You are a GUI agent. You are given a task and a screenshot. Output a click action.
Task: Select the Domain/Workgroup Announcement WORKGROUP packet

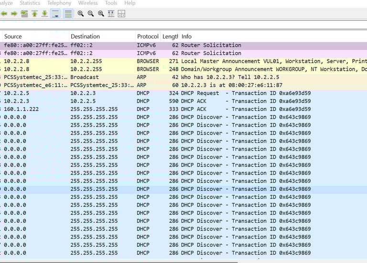click(x=183, y=69)
